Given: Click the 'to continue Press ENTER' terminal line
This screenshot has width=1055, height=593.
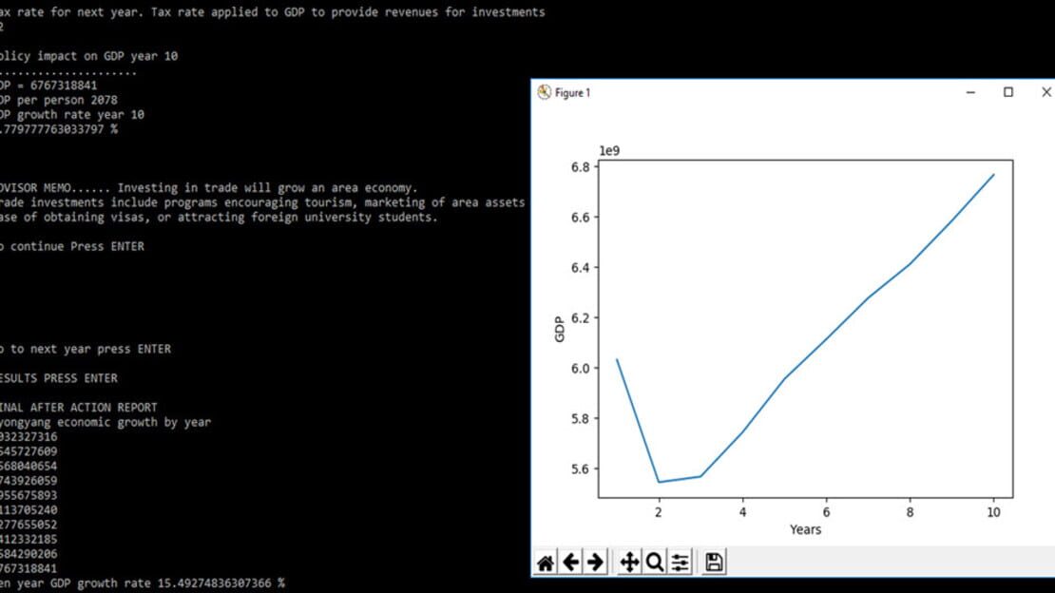Looking at the screenshot, I should pos(72,246).
